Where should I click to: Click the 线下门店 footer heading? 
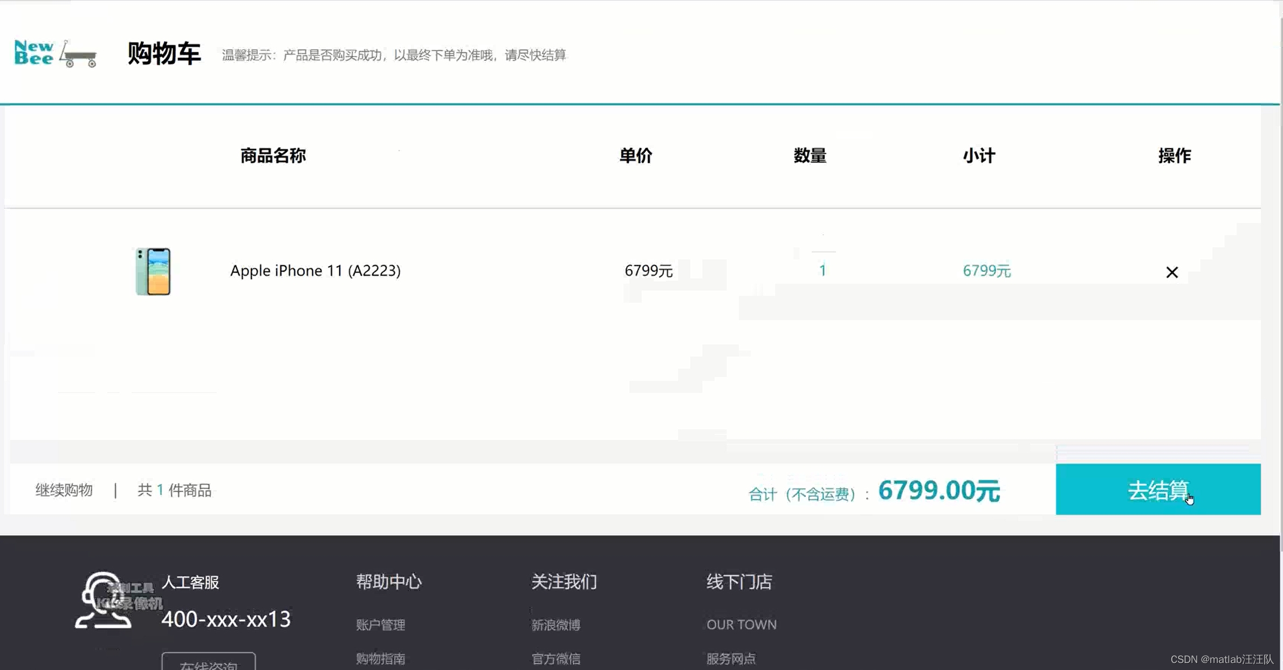739,582
